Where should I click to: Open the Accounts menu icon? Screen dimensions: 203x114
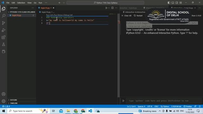(3, 94)
